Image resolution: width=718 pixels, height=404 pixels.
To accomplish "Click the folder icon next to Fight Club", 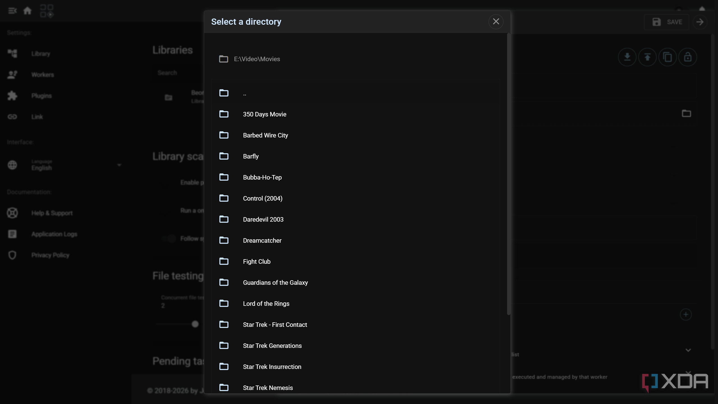I will (x=224, y=261).
